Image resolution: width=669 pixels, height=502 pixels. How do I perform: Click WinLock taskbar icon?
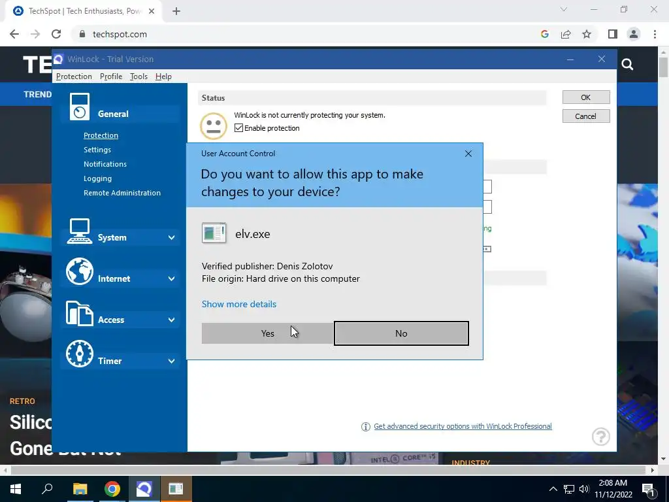[144, 489]
